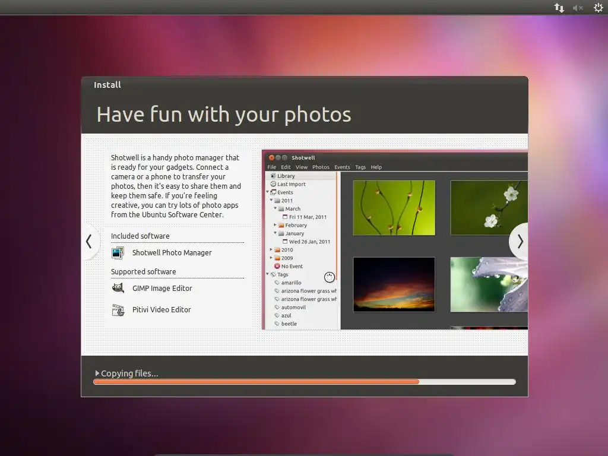This screenshot has height=456, width=608.
Task: Click the muted volume indicator icon
Action: click(x=578, y=8)
